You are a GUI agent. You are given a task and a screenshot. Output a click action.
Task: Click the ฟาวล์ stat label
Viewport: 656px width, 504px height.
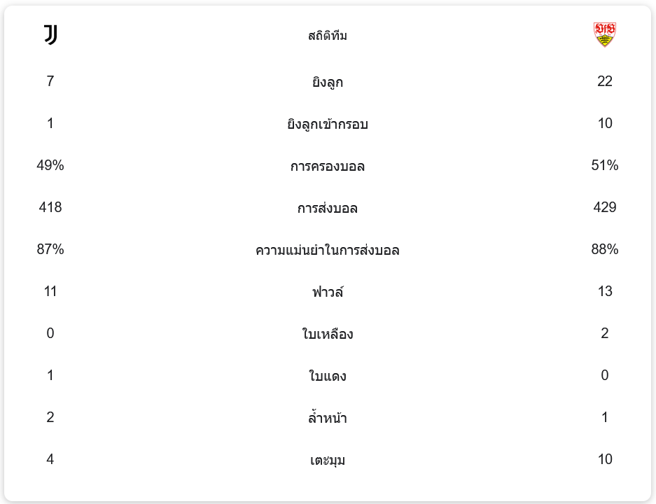328,292
